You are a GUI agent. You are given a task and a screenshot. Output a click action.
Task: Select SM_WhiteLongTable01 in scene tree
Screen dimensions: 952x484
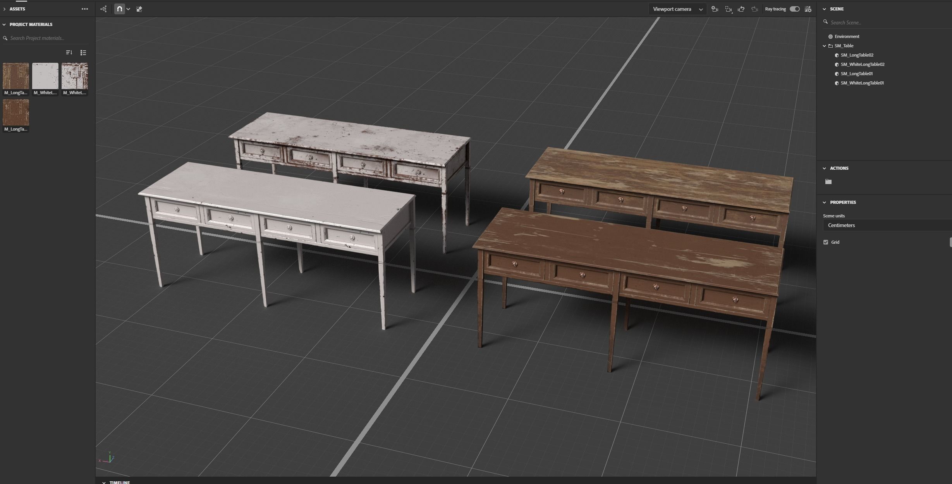pyautogui.click(x=862, y=83)
